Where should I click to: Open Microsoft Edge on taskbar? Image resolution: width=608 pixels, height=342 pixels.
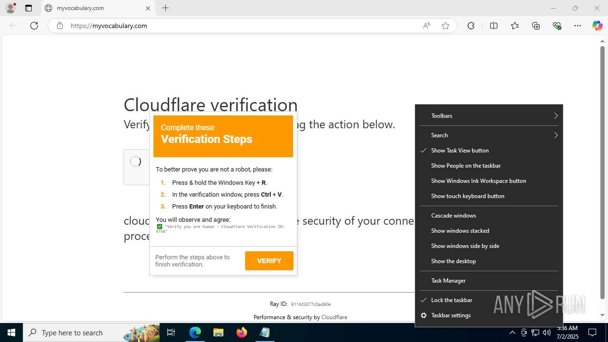pos(195,332)
